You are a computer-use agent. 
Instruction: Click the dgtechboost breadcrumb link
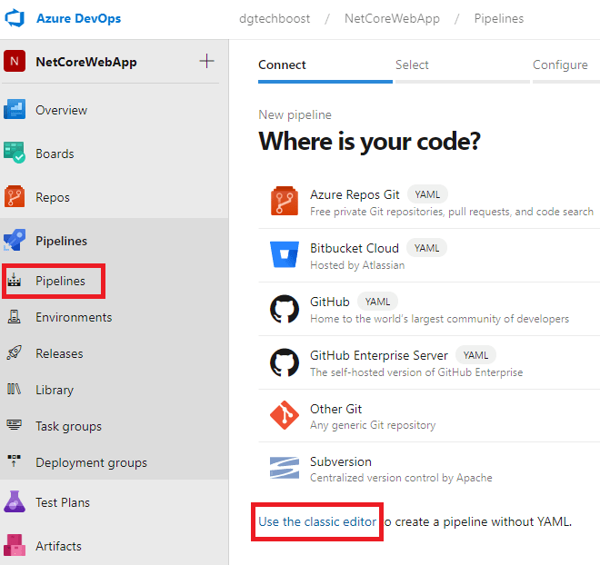pyautogui.click(x=275, y=18)
